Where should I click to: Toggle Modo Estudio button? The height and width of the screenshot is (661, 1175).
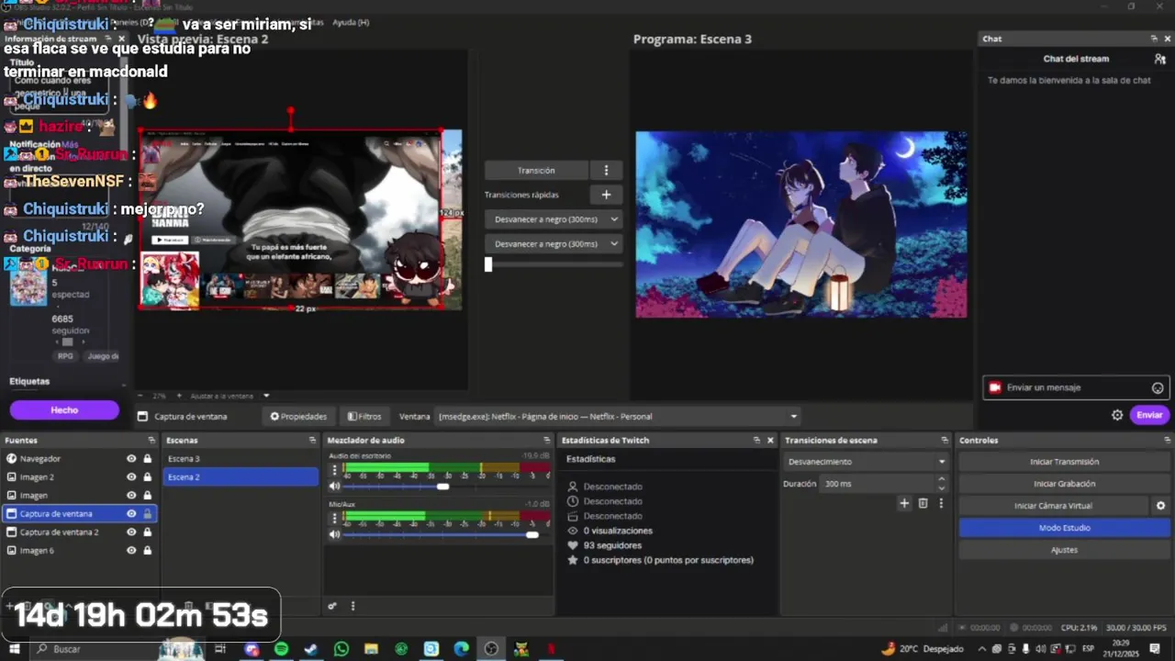(x=1065, y=528)
